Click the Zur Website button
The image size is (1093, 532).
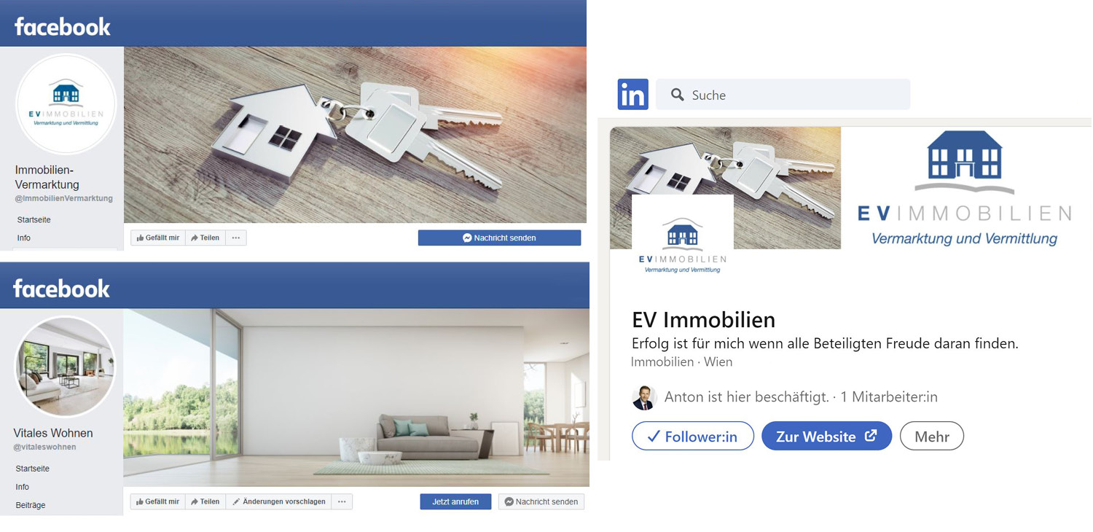826,437
